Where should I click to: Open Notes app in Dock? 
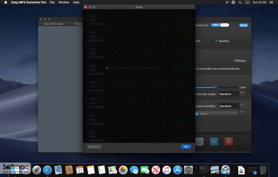point(91,170)
